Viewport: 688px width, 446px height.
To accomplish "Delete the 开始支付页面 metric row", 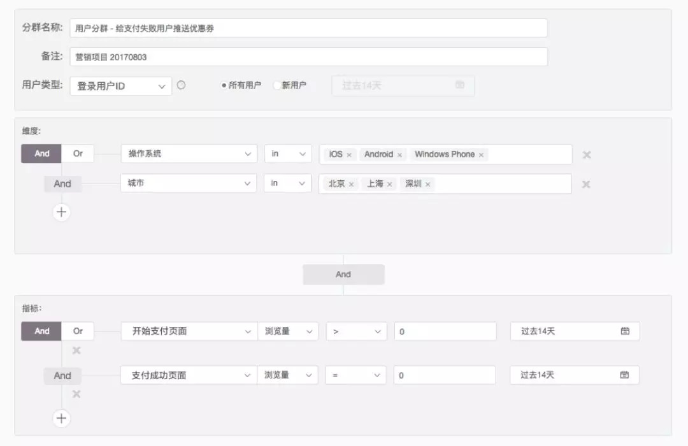I will coord(76,350).
